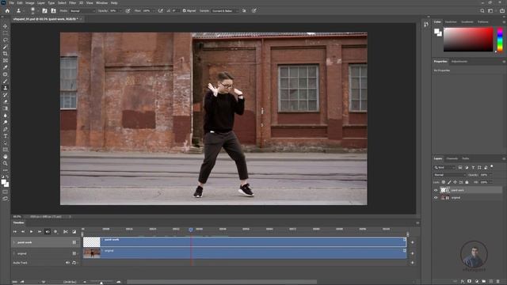
Task: Click the transition icon in Timeline
Action: tap(74, 232)
